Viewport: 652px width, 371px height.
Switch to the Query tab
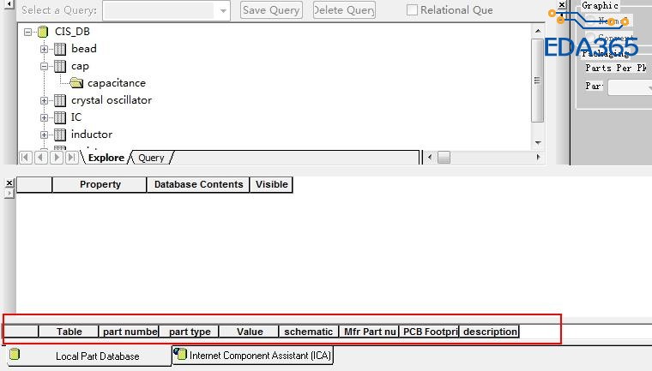(x=151, y=158)
